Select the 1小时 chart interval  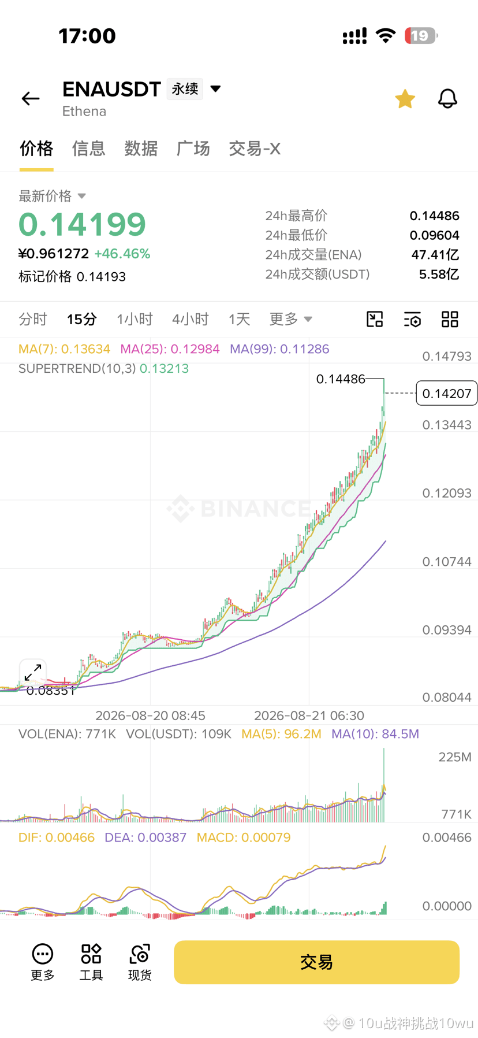135,319
